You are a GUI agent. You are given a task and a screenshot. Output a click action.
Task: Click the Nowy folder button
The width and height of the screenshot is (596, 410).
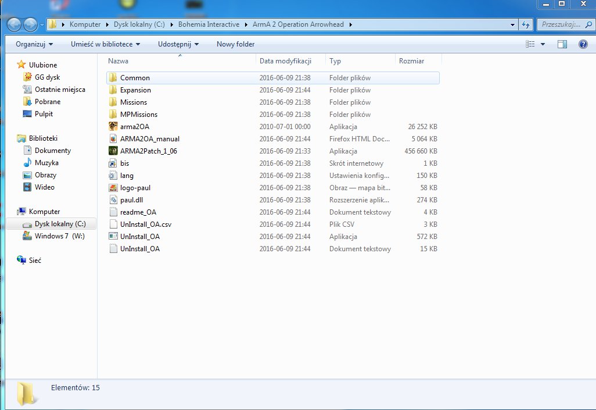click(x=236, y=44)
